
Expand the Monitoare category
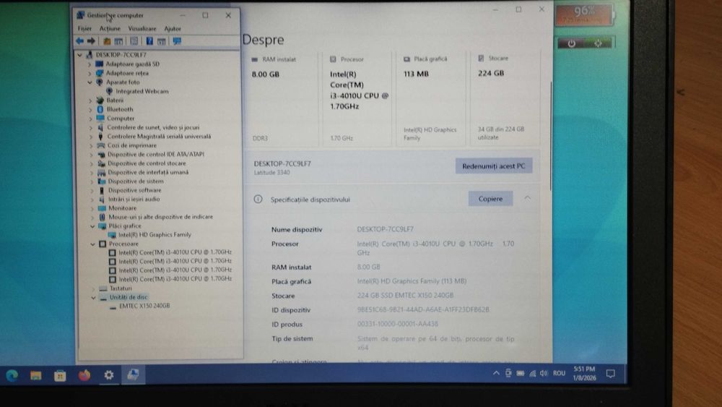92,208
